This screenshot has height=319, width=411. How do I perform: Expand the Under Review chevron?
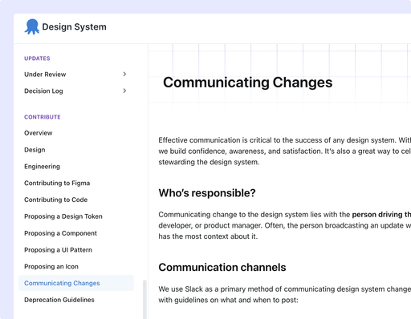(x=124, y=74)
